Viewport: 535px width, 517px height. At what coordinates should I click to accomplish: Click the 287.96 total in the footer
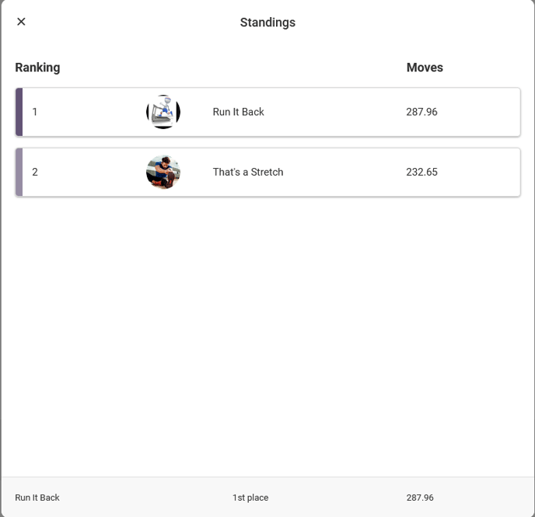click(x=420, y=498)
